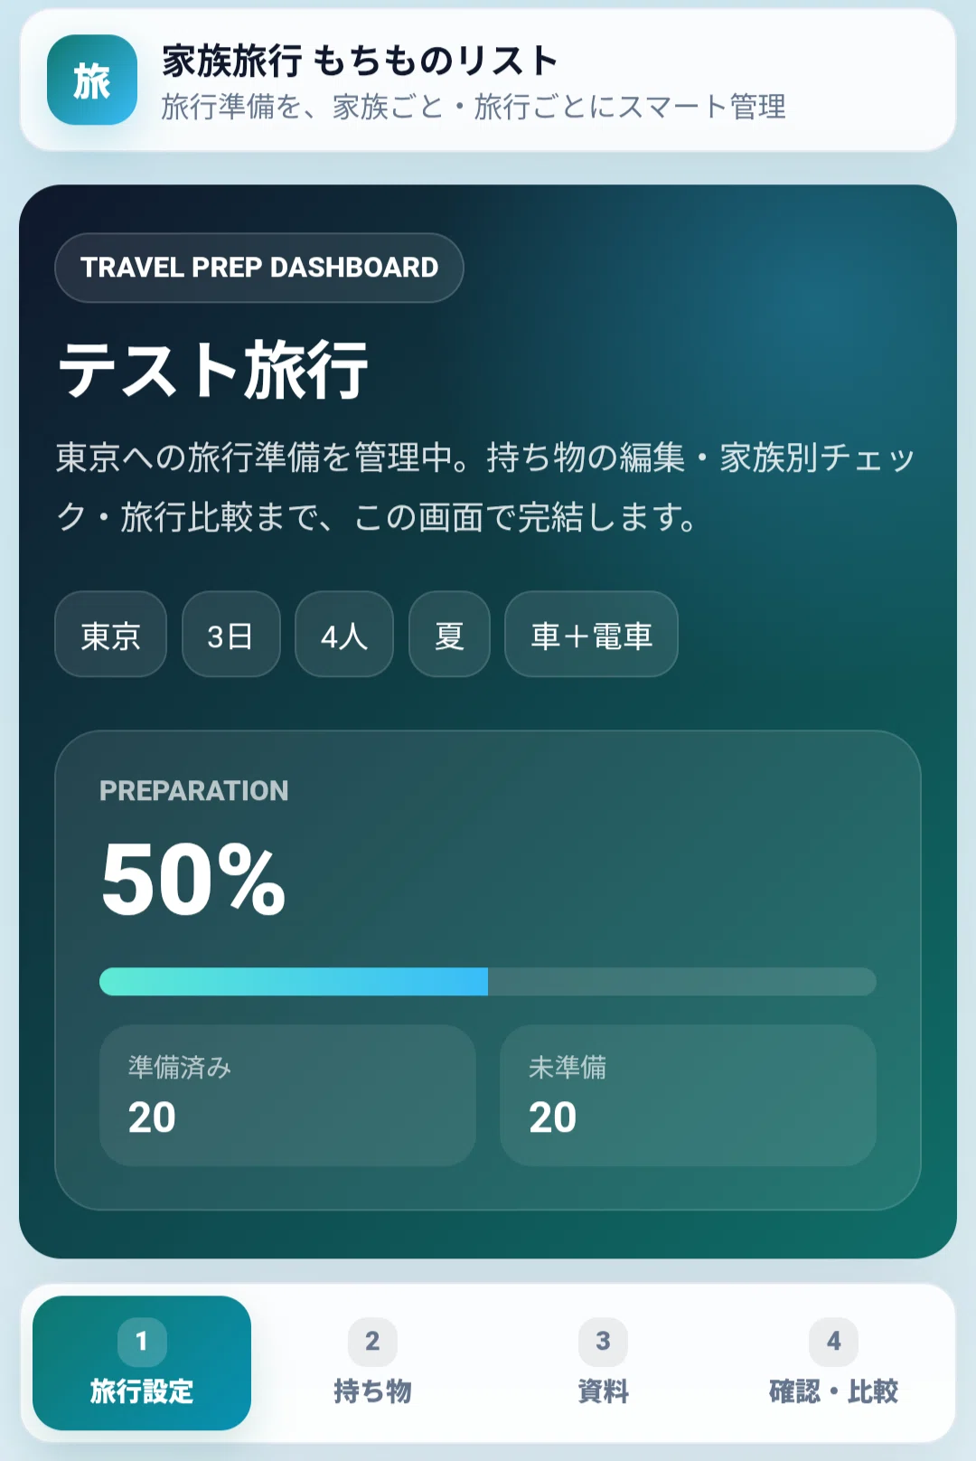The height and width of the screenshot is (1461, 976).
Task: Click the 3日 duration chip
Action: coord(231,635)
